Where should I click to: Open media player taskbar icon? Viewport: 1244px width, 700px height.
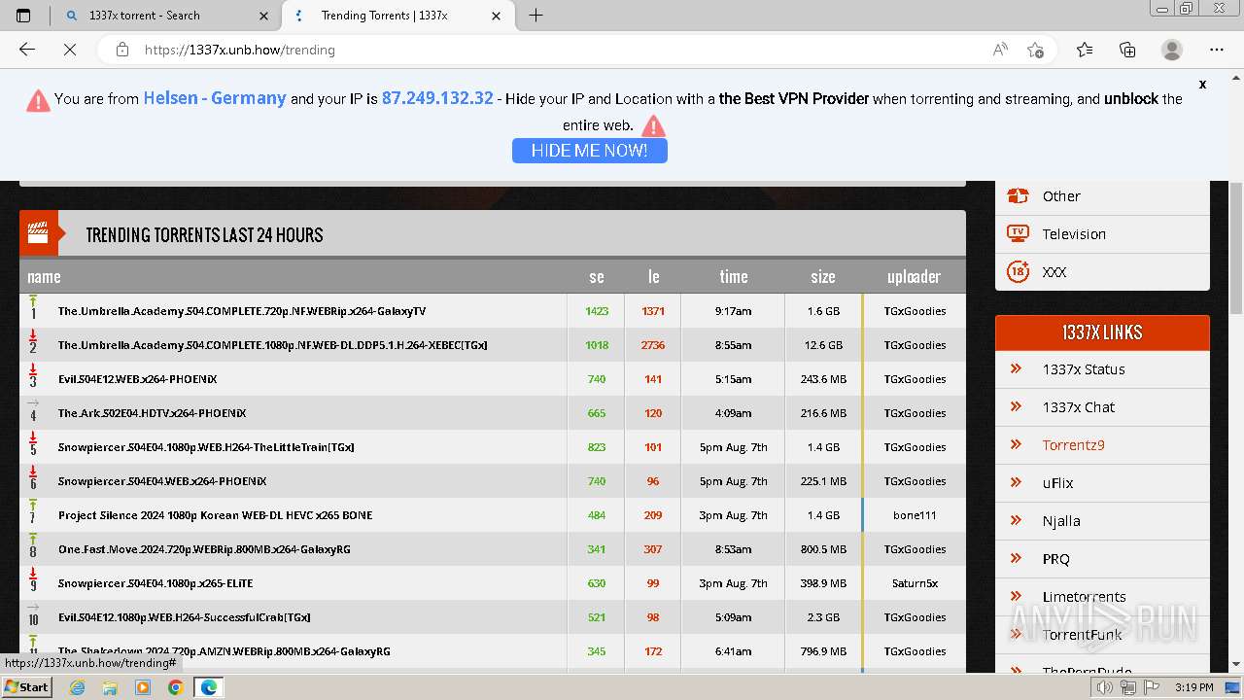click(x=143, y=687)
